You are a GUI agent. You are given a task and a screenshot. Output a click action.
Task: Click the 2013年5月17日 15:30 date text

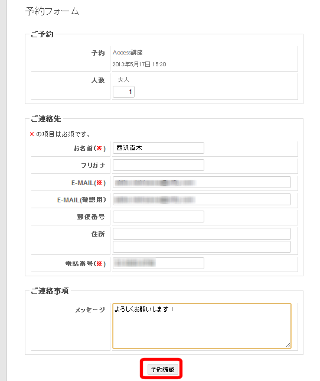(x=139, y=64)
